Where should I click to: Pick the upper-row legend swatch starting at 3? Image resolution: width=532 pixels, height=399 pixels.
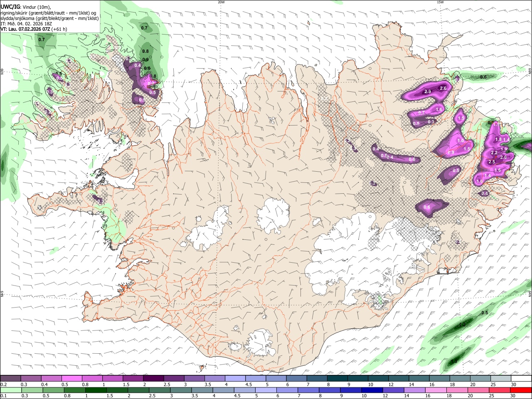[x=194, y=379]
